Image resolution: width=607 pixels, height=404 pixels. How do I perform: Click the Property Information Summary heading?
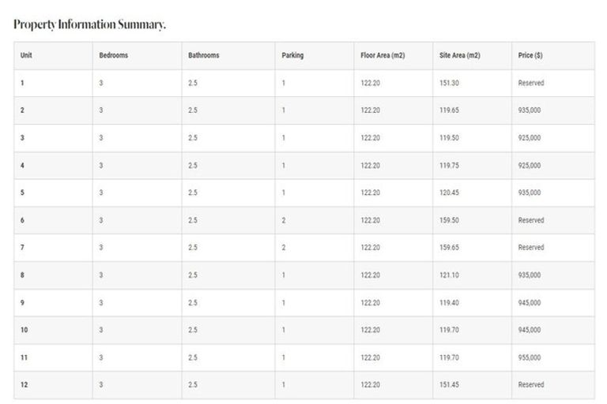click(89, 24)
